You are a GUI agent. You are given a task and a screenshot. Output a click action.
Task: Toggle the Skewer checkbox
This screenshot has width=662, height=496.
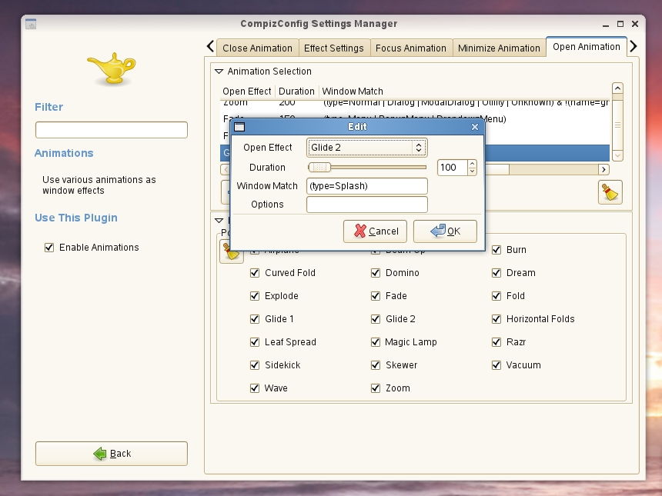click(376, 365)
